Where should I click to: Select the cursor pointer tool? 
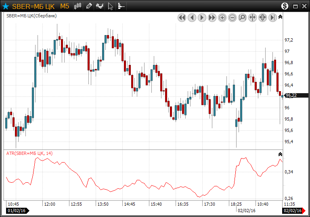(x=111, y=6)
